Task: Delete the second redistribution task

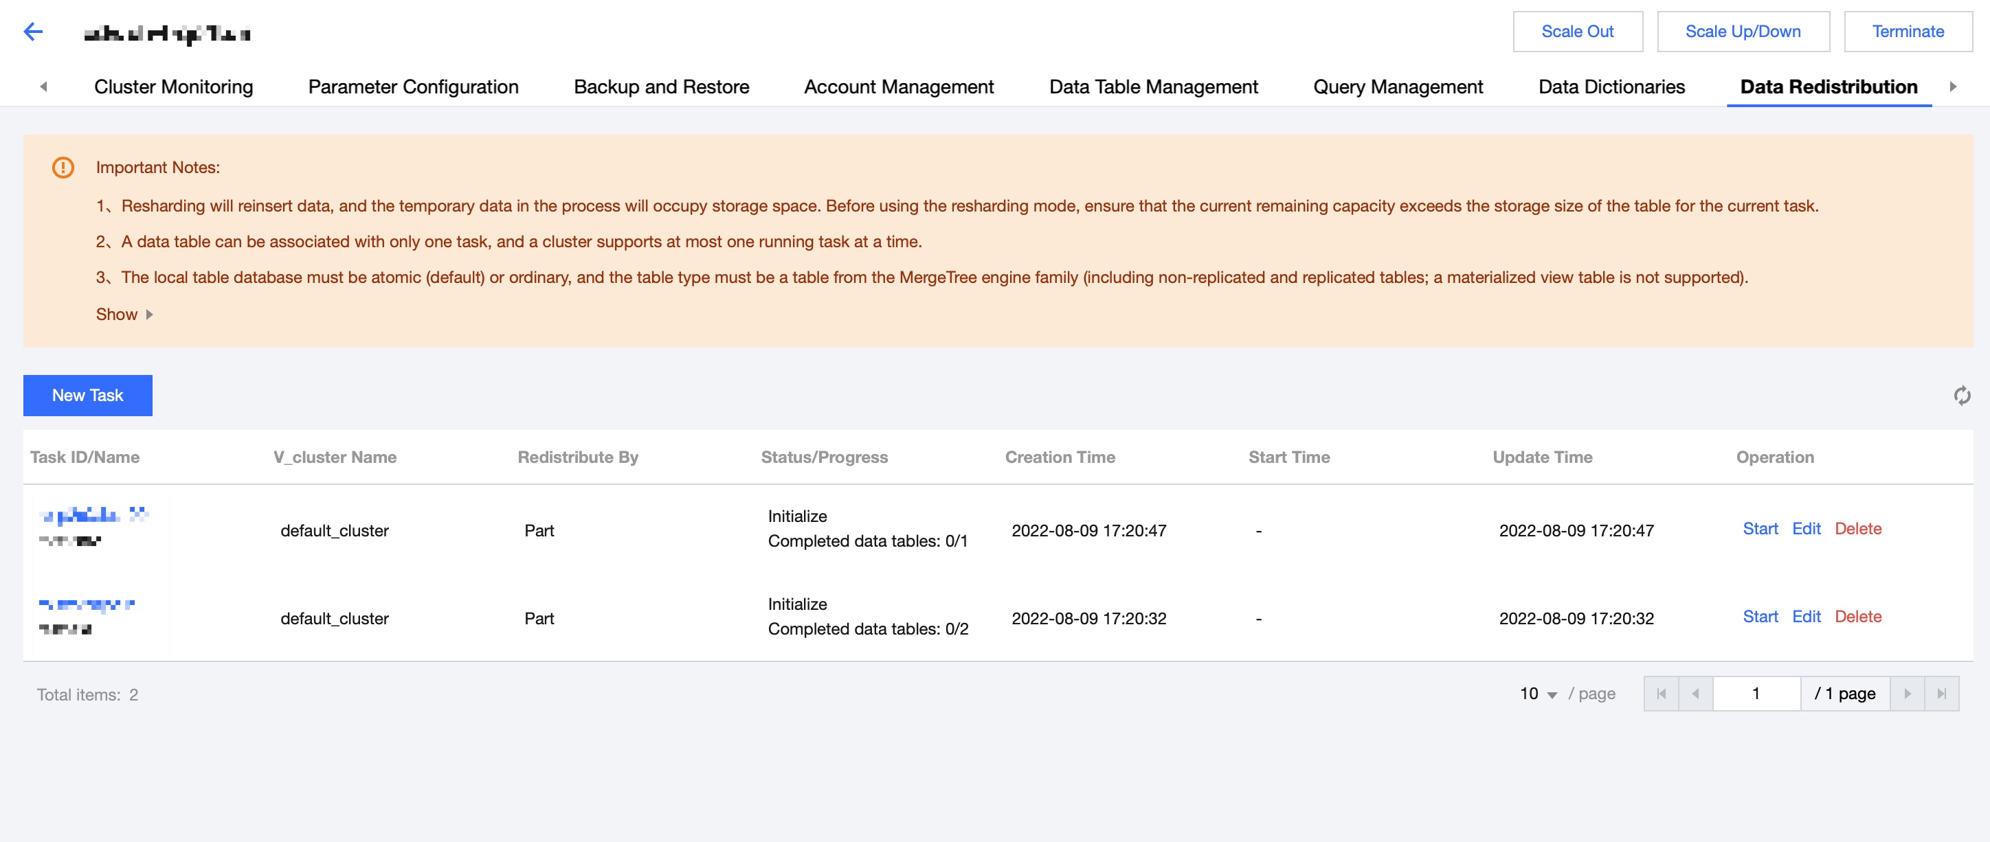Action: [x=1857, y=617]
